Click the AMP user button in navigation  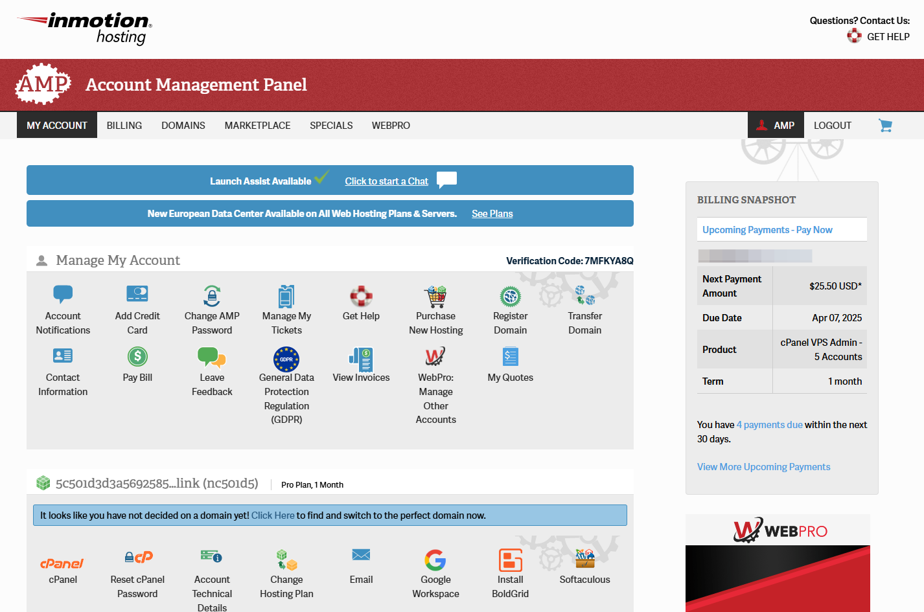(776, 126)
